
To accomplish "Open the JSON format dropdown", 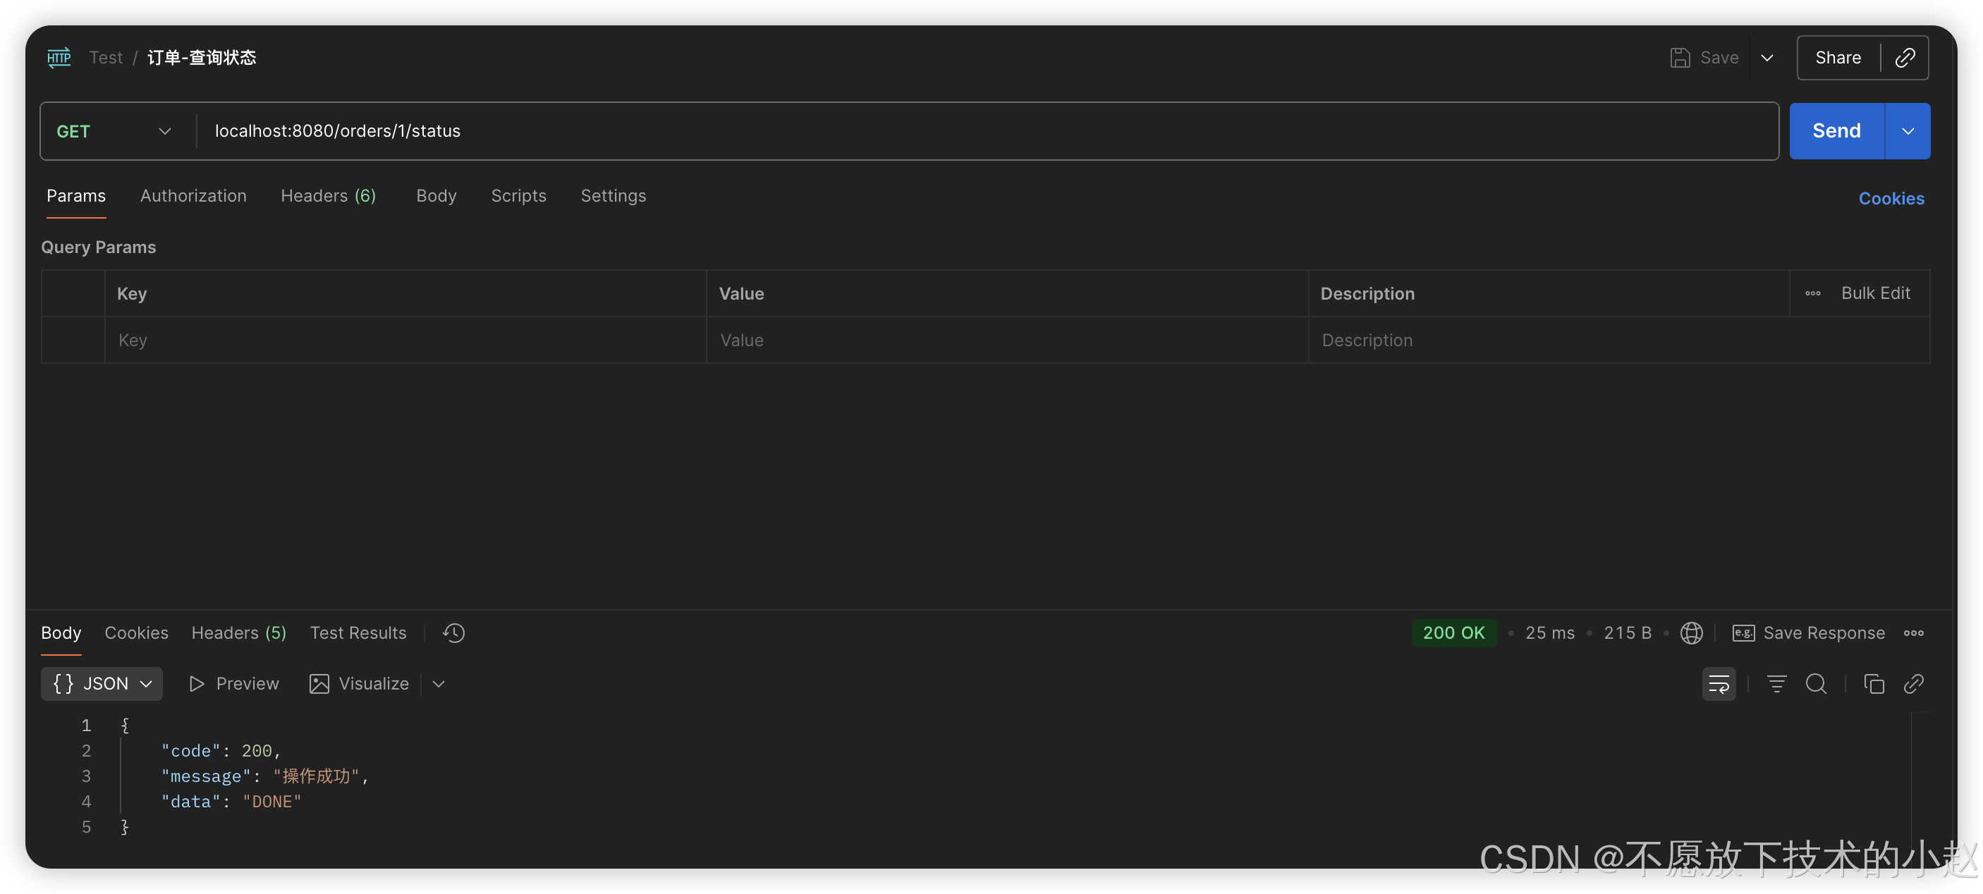I will tap(102, 683).
